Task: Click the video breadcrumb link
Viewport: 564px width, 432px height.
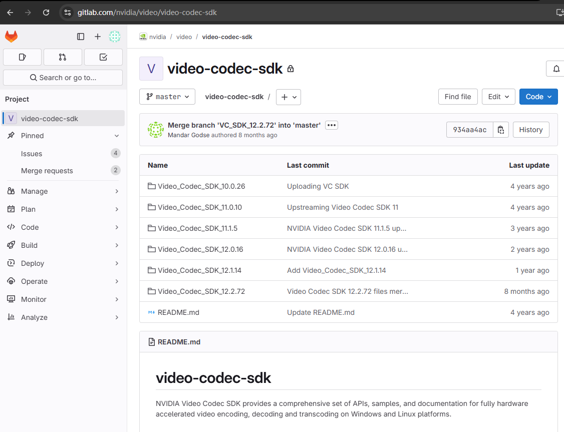Action: tap(184, 37)
